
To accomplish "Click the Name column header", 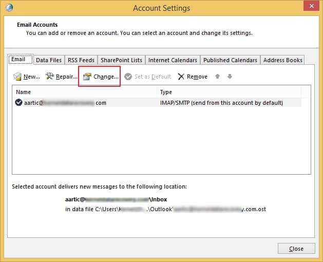I will (23, 92).
